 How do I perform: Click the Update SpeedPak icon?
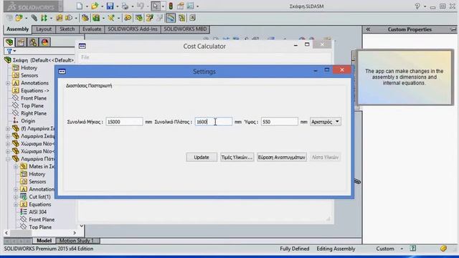coord(181,18)
